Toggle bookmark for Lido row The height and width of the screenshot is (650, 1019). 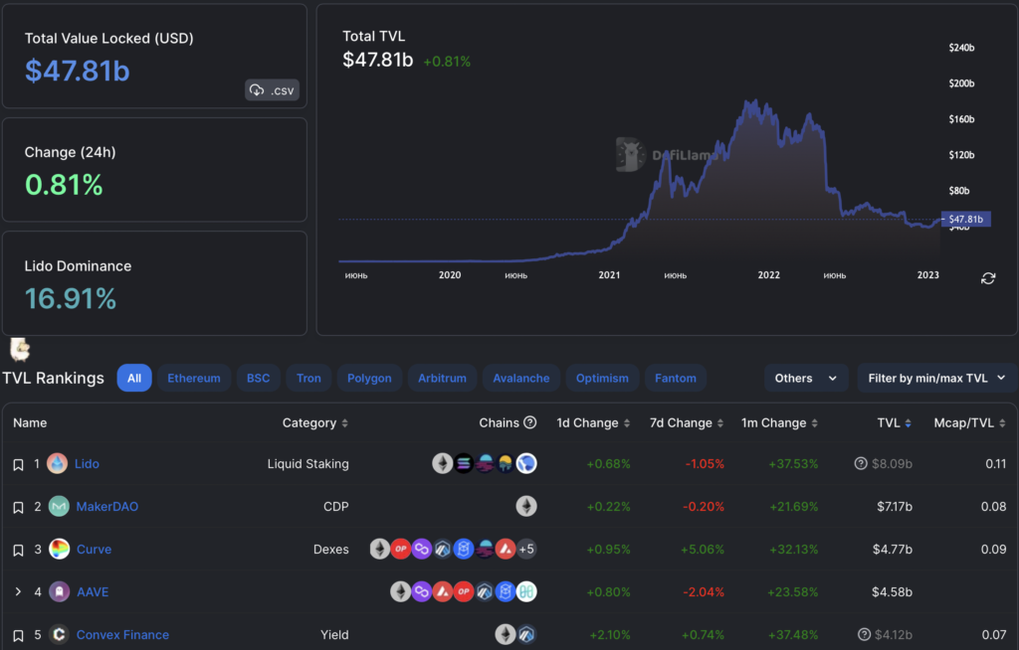click(x=18, y=464)
